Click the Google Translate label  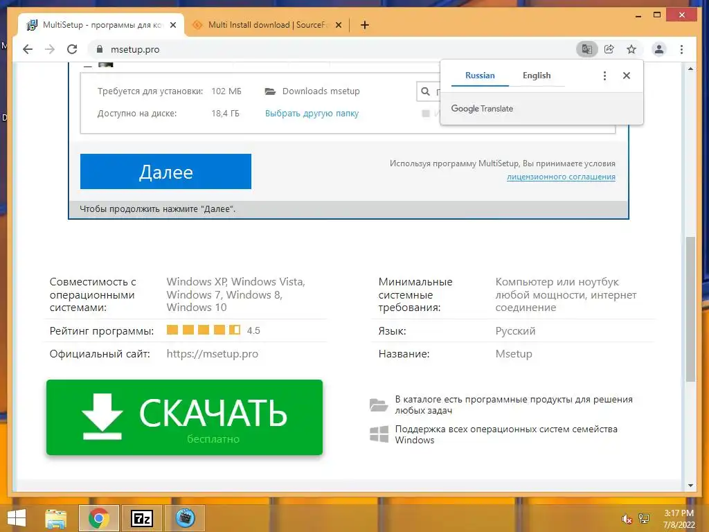482,109
